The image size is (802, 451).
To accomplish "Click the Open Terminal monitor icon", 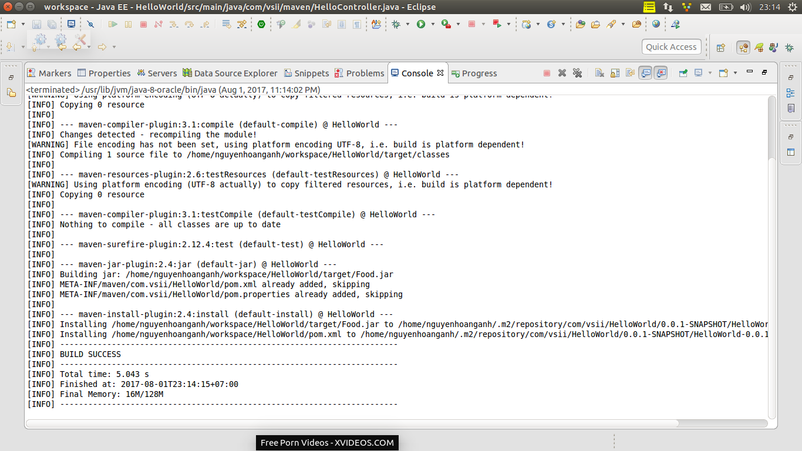I will [71, 24].
